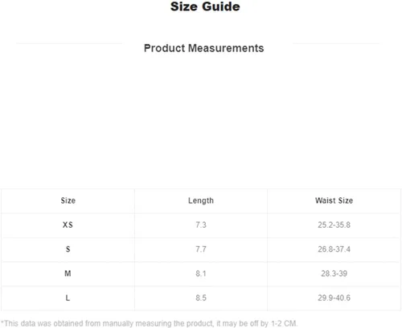
Task: Select the S size row label
Action: [x=68, y=249]
